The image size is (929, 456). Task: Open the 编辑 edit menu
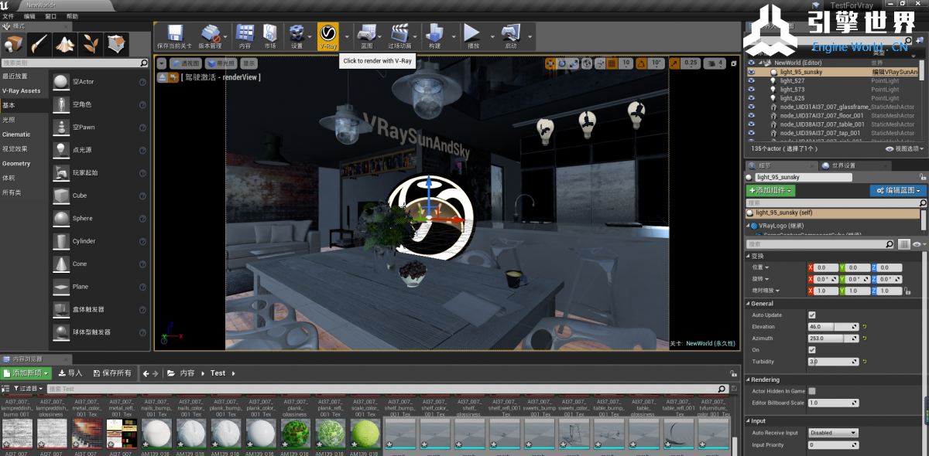(x=29, y=15)
